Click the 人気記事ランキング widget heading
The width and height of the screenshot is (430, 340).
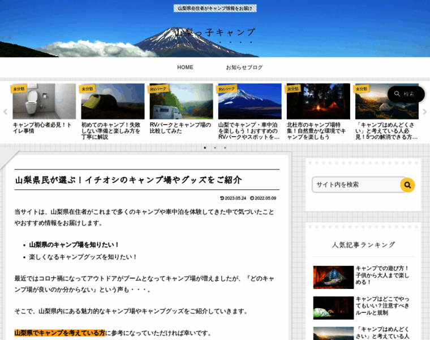coord(363,245)
